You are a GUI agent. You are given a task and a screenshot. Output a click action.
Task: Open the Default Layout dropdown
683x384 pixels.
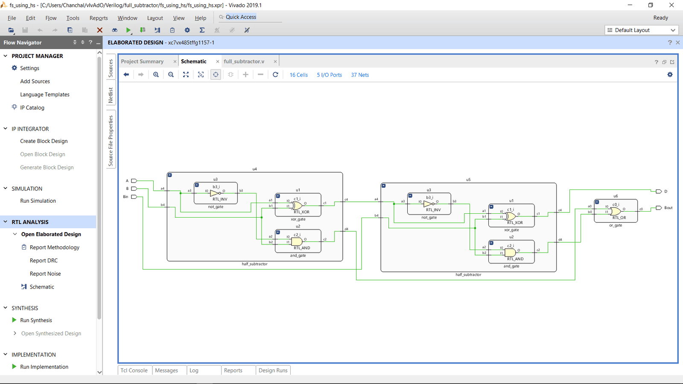pos(641,30)
